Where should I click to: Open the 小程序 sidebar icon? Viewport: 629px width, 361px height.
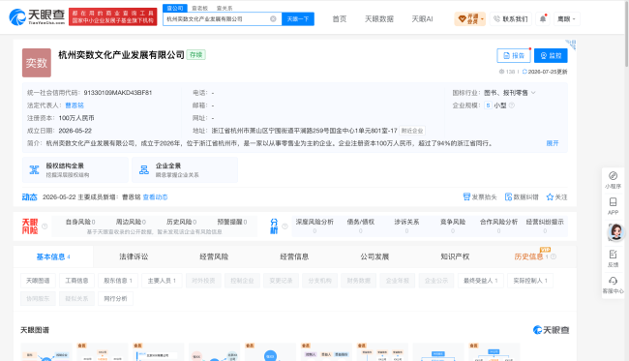(x=613, y=180)
